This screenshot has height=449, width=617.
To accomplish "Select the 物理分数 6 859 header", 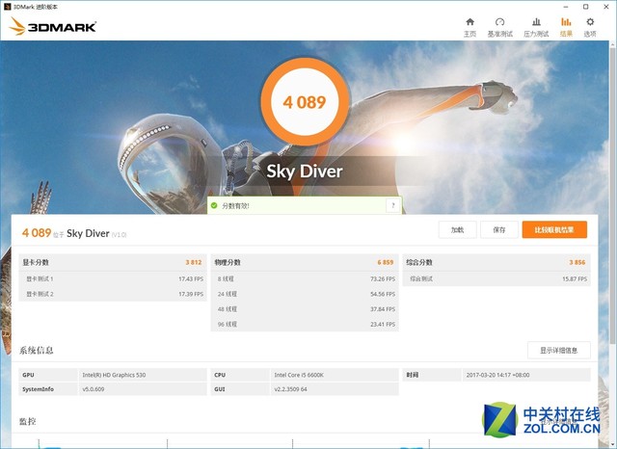I will pyautogui.click(x=305, y=262).
